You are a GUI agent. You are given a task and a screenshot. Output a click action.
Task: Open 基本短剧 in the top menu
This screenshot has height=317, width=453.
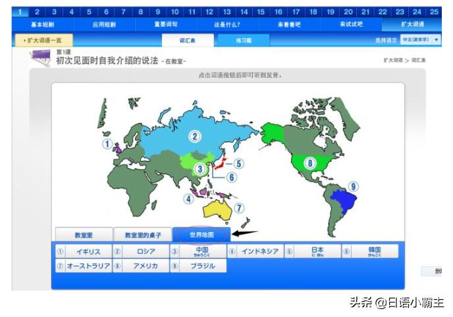[42, 24]
